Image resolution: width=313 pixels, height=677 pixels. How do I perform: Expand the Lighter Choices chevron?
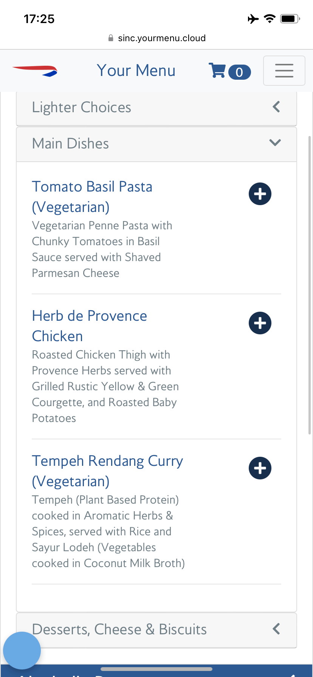click(x=276, y=107)
